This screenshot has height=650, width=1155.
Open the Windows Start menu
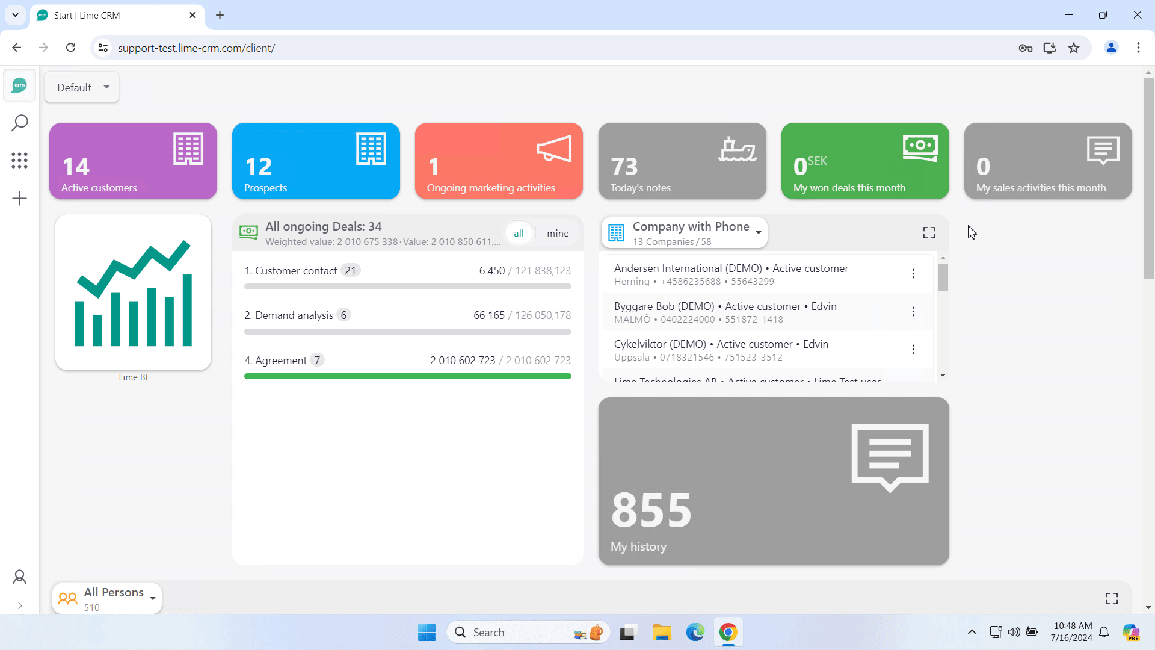click(427, 633)
